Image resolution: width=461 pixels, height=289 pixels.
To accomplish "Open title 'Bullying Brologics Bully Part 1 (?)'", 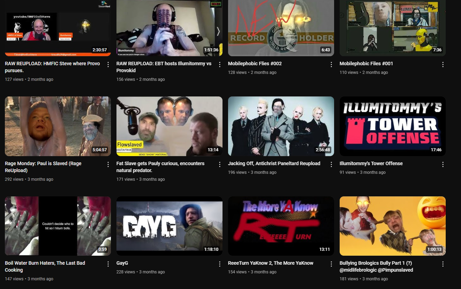I will point(377,266).
